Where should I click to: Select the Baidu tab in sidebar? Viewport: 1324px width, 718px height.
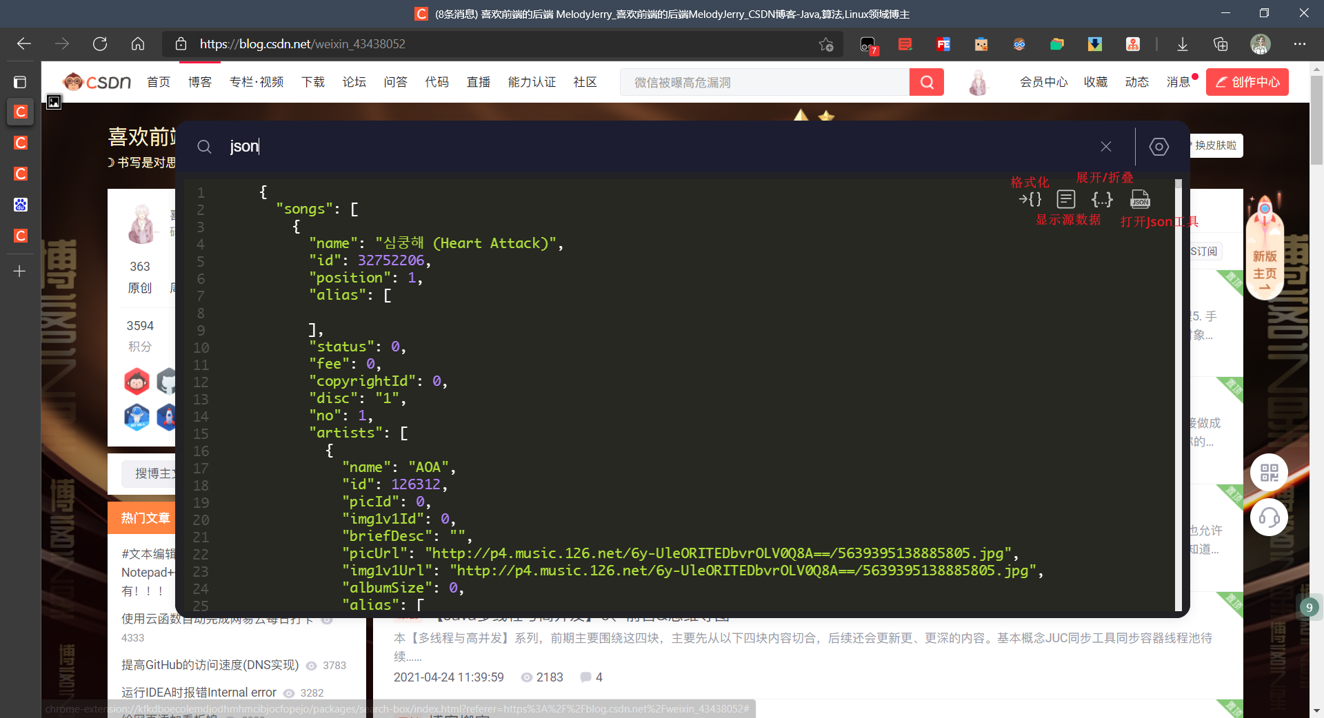(x=20, y=205)
